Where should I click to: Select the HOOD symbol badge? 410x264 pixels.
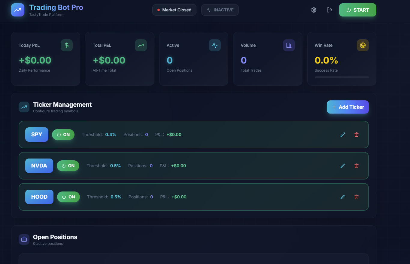pyautogui.click(x=39, y=197)
